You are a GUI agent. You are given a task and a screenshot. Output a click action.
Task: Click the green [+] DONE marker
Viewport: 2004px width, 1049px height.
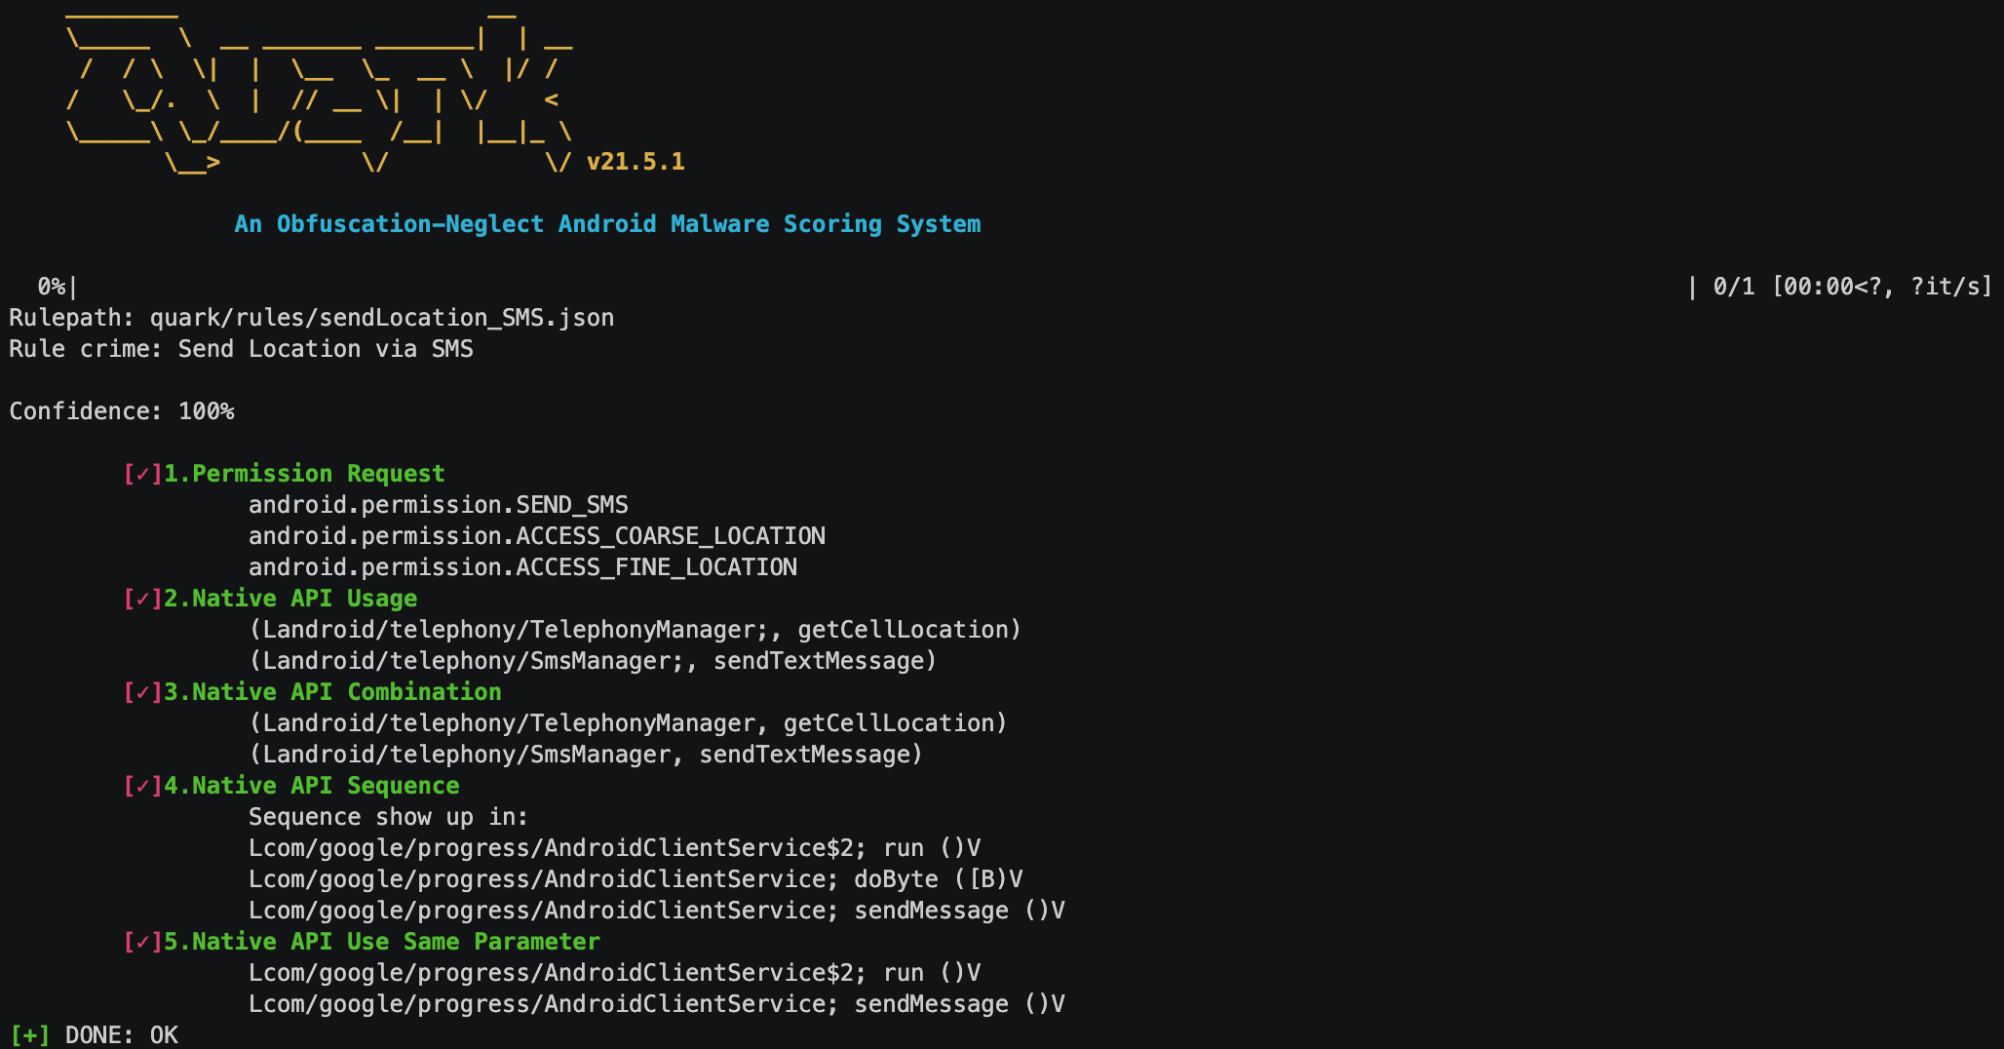pos(30,1034)
